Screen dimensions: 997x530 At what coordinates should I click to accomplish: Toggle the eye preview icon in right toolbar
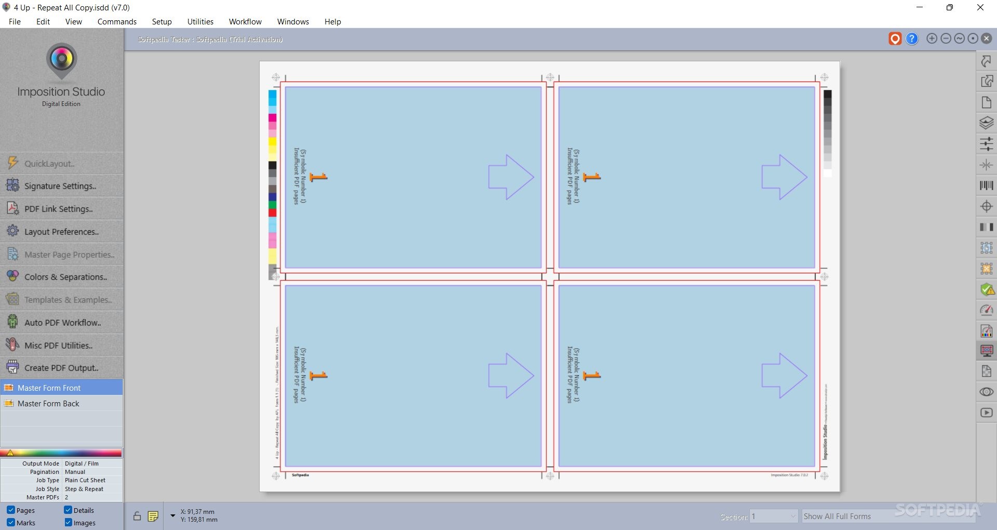click(986, 392)
